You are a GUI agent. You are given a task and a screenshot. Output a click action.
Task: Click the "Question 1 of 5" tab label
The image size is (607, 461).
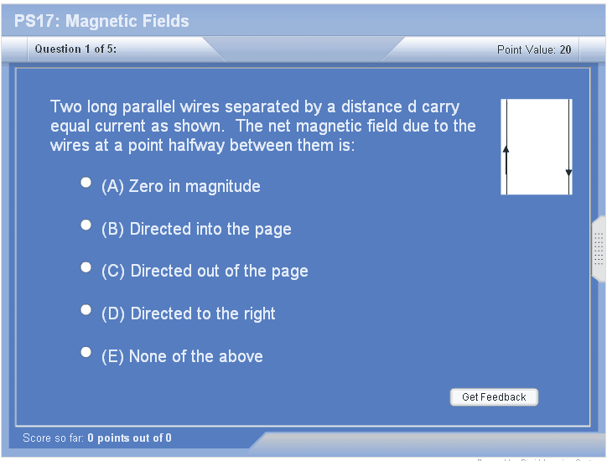click(75, 49)
